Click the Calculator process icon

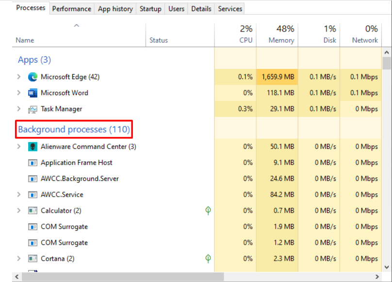[33, 211]
